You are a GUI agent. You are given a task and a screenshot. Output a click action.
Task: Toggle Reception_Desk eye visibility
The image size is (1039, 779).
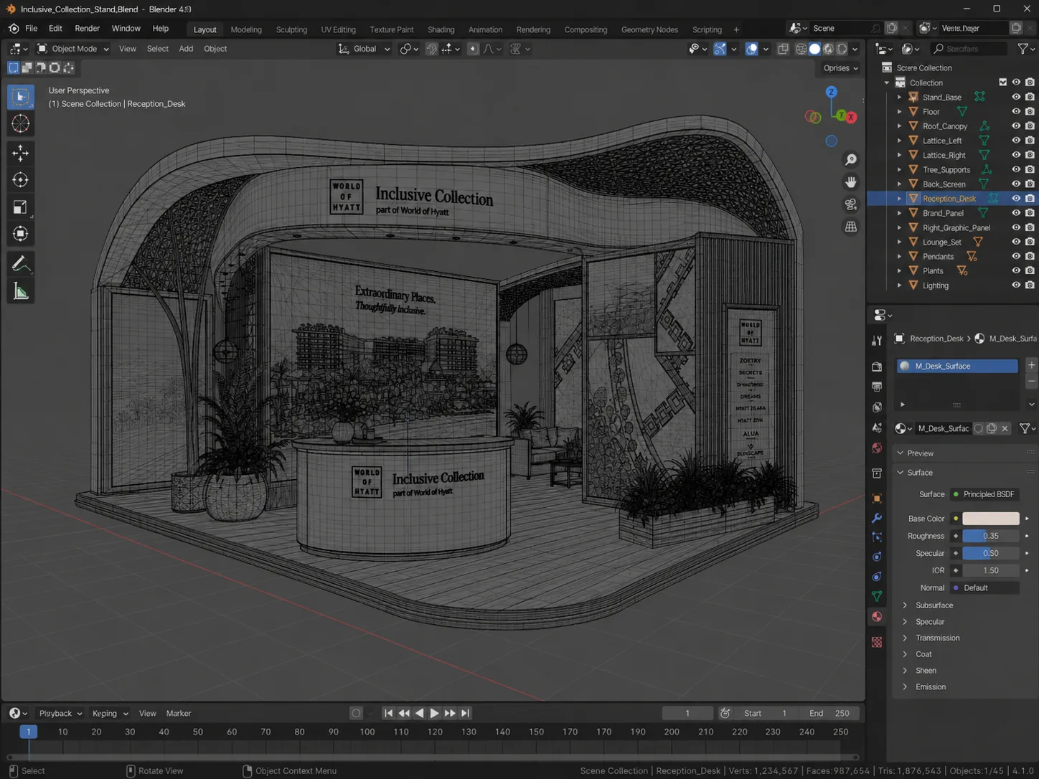[x=1016, y=198]
